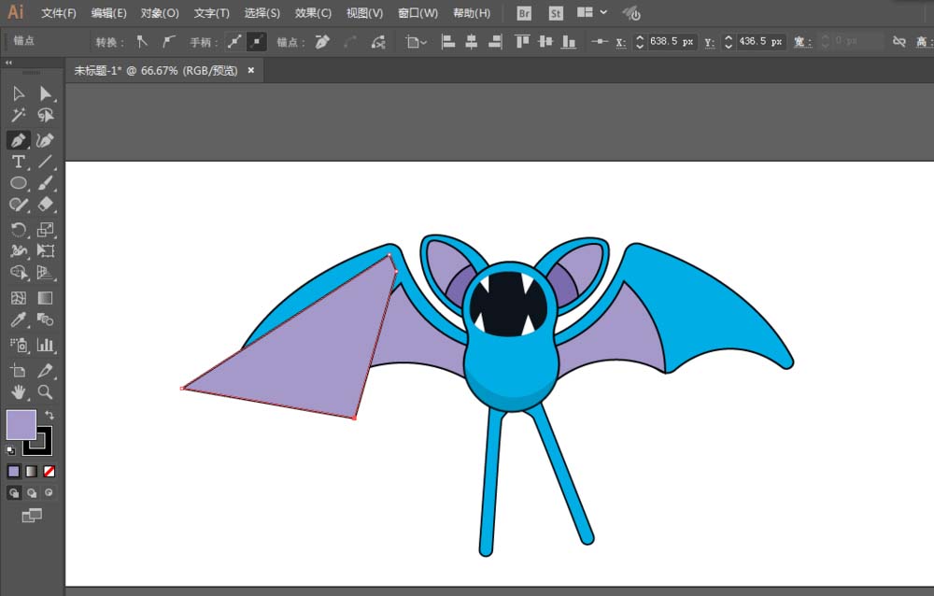Show handles for multiple selected anchors
Screen dimensions: 934x596
pyautogui.click(x=234, y=42)
